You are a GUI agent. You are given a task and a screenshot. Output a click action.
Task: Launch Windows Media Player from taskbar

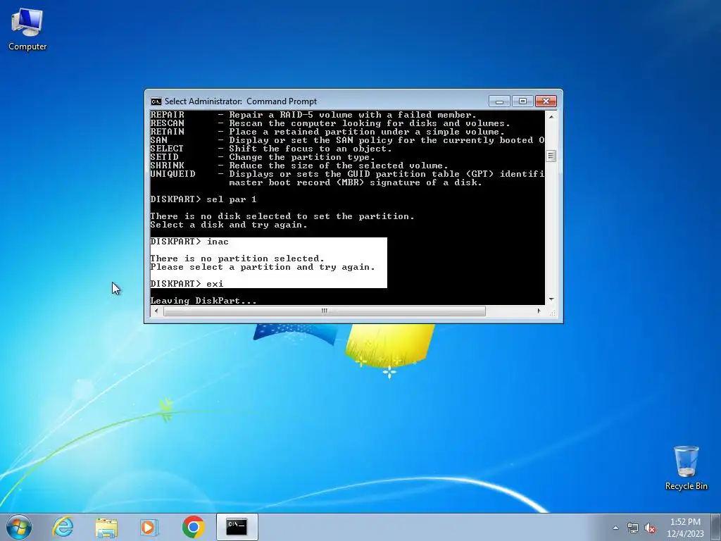click(x=149, y=527)
